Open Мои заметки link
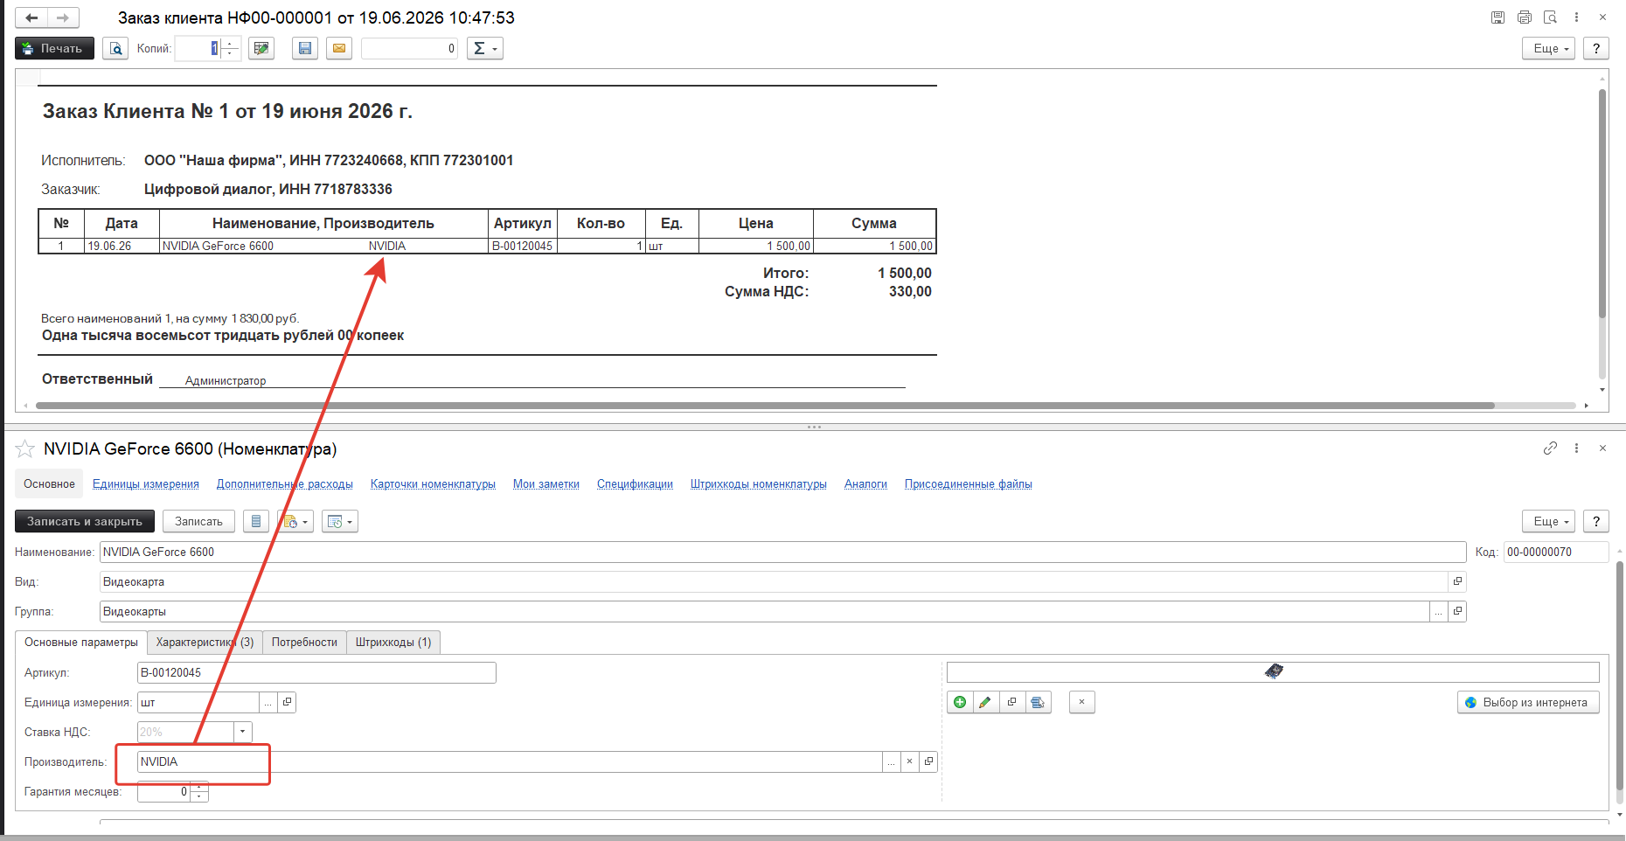1626x841 pixels. 546,483
